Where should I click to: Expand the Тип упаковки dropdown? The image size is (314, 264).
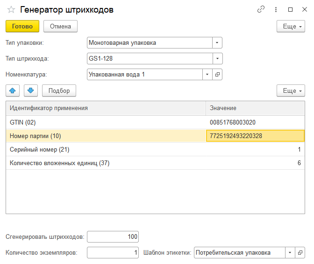pyautogui.click(x=217, y=43)
